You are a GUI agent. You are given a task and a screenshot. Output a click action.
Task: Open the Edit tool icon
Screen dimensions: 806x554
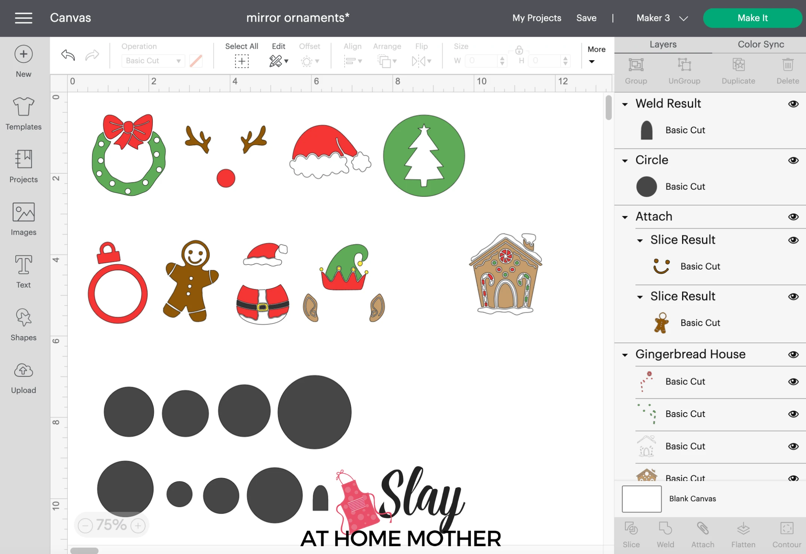click(x=279, y=61)
